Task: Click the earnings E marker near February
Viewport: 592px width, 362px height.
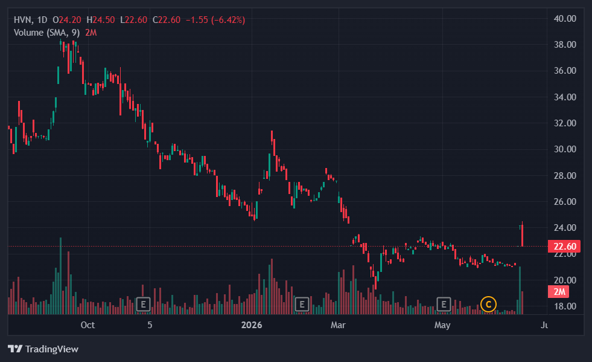Action: tap(302, 304)
